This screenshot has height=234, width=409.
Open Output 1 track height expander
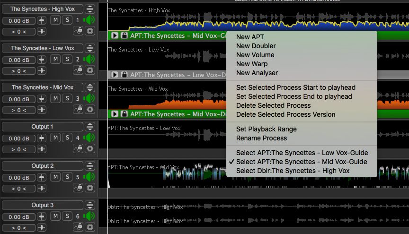tap(89, 127)
